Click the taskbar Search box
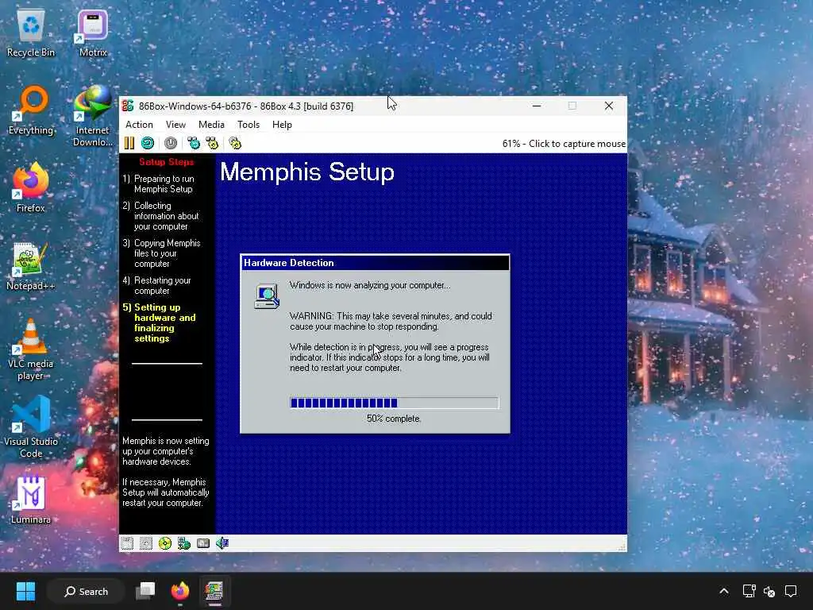Image resolution: width=813 pixels, height=610 pixels. pos(86,591)
